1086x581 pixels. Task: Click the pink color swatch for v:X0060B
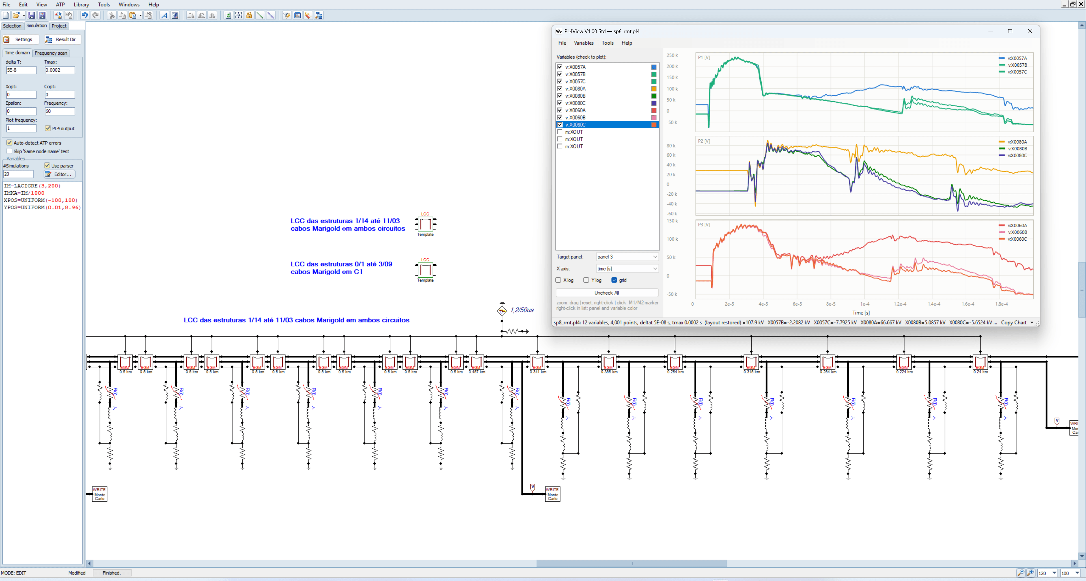(x=654, y=118)
